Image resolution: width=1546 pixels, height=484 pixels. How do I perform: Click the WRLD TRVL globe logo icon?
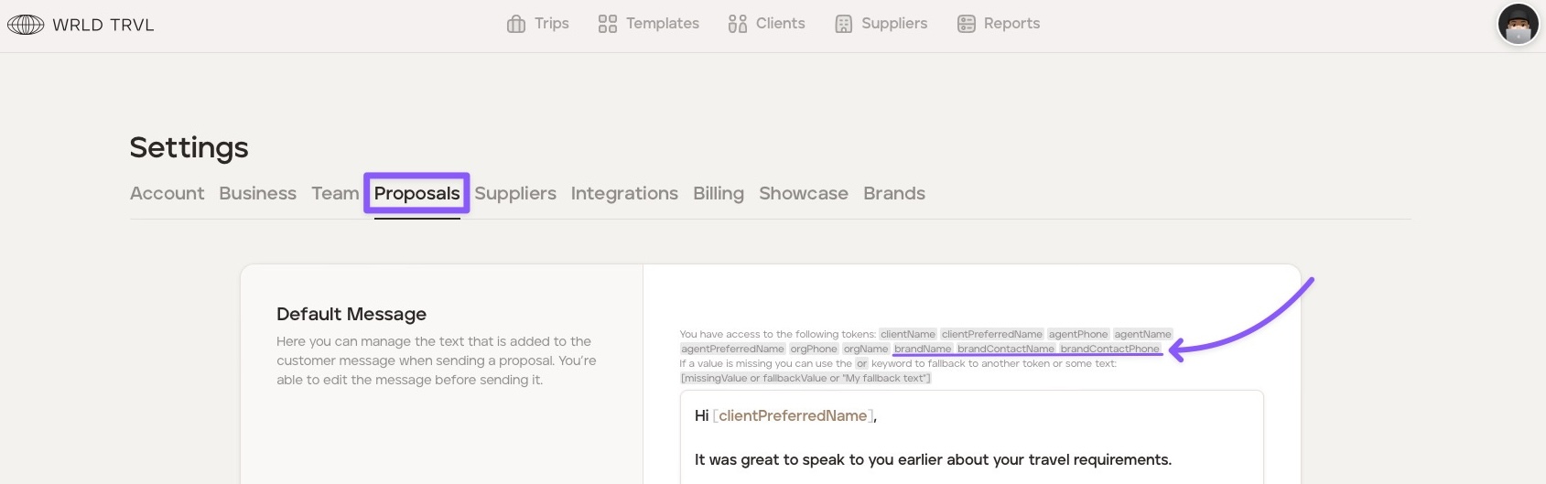[26, 25]
